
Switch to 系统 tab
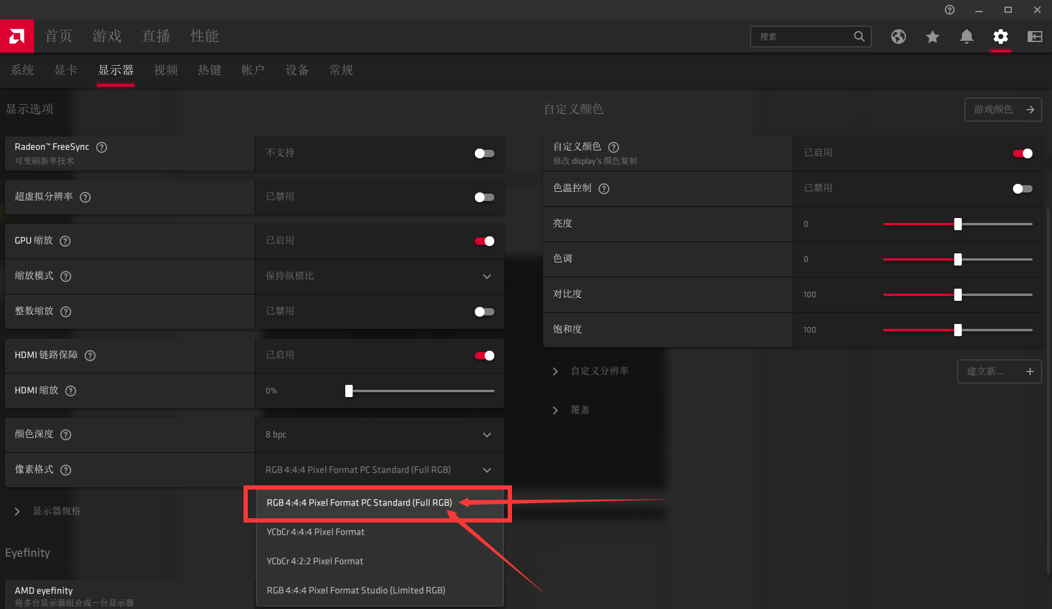pyautogui.click(x=23, y=70)
